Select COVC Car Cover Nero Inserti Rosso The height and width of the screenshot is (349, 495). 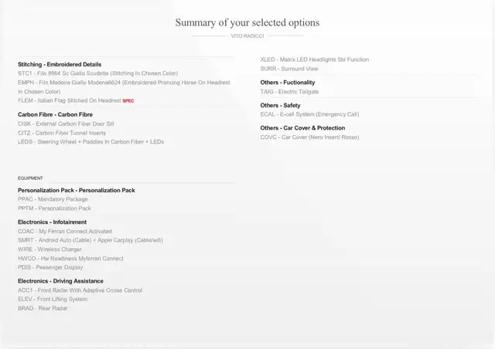click(309, 137)
